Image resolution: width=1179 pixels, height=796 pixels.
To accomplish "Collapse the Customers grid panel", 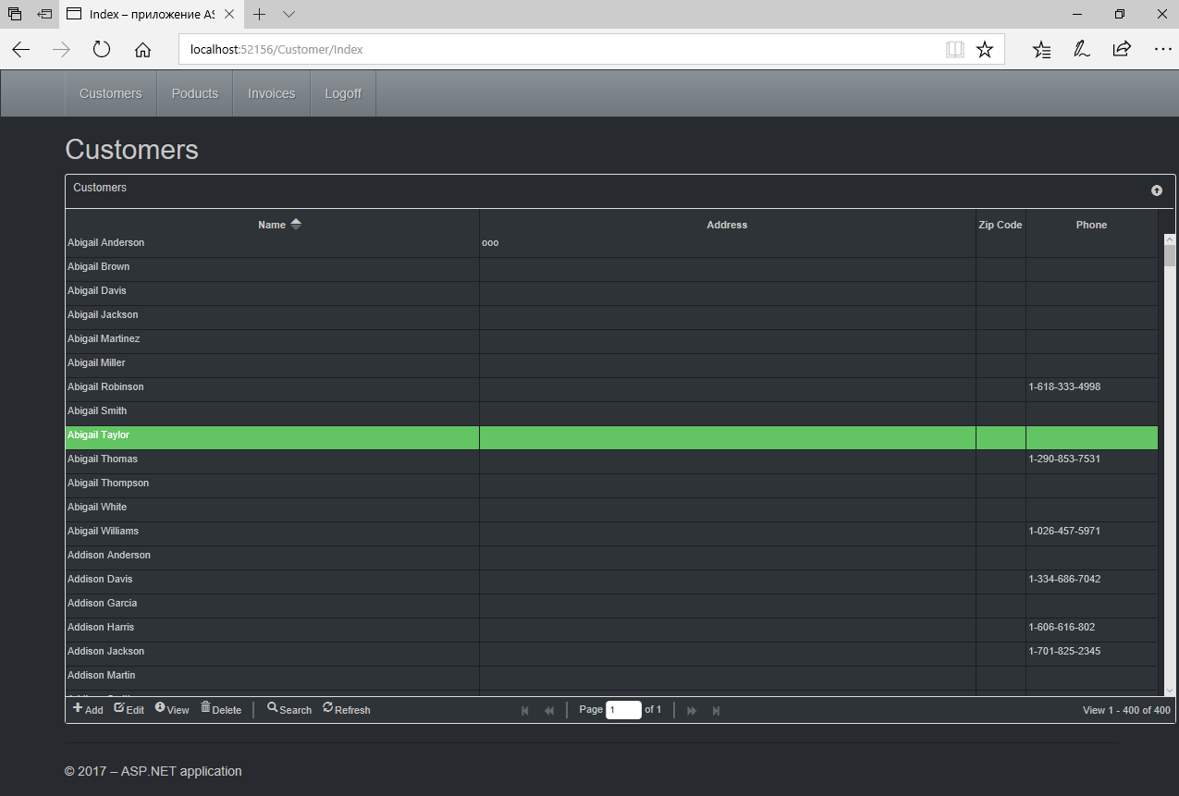I will (1156, 190).
